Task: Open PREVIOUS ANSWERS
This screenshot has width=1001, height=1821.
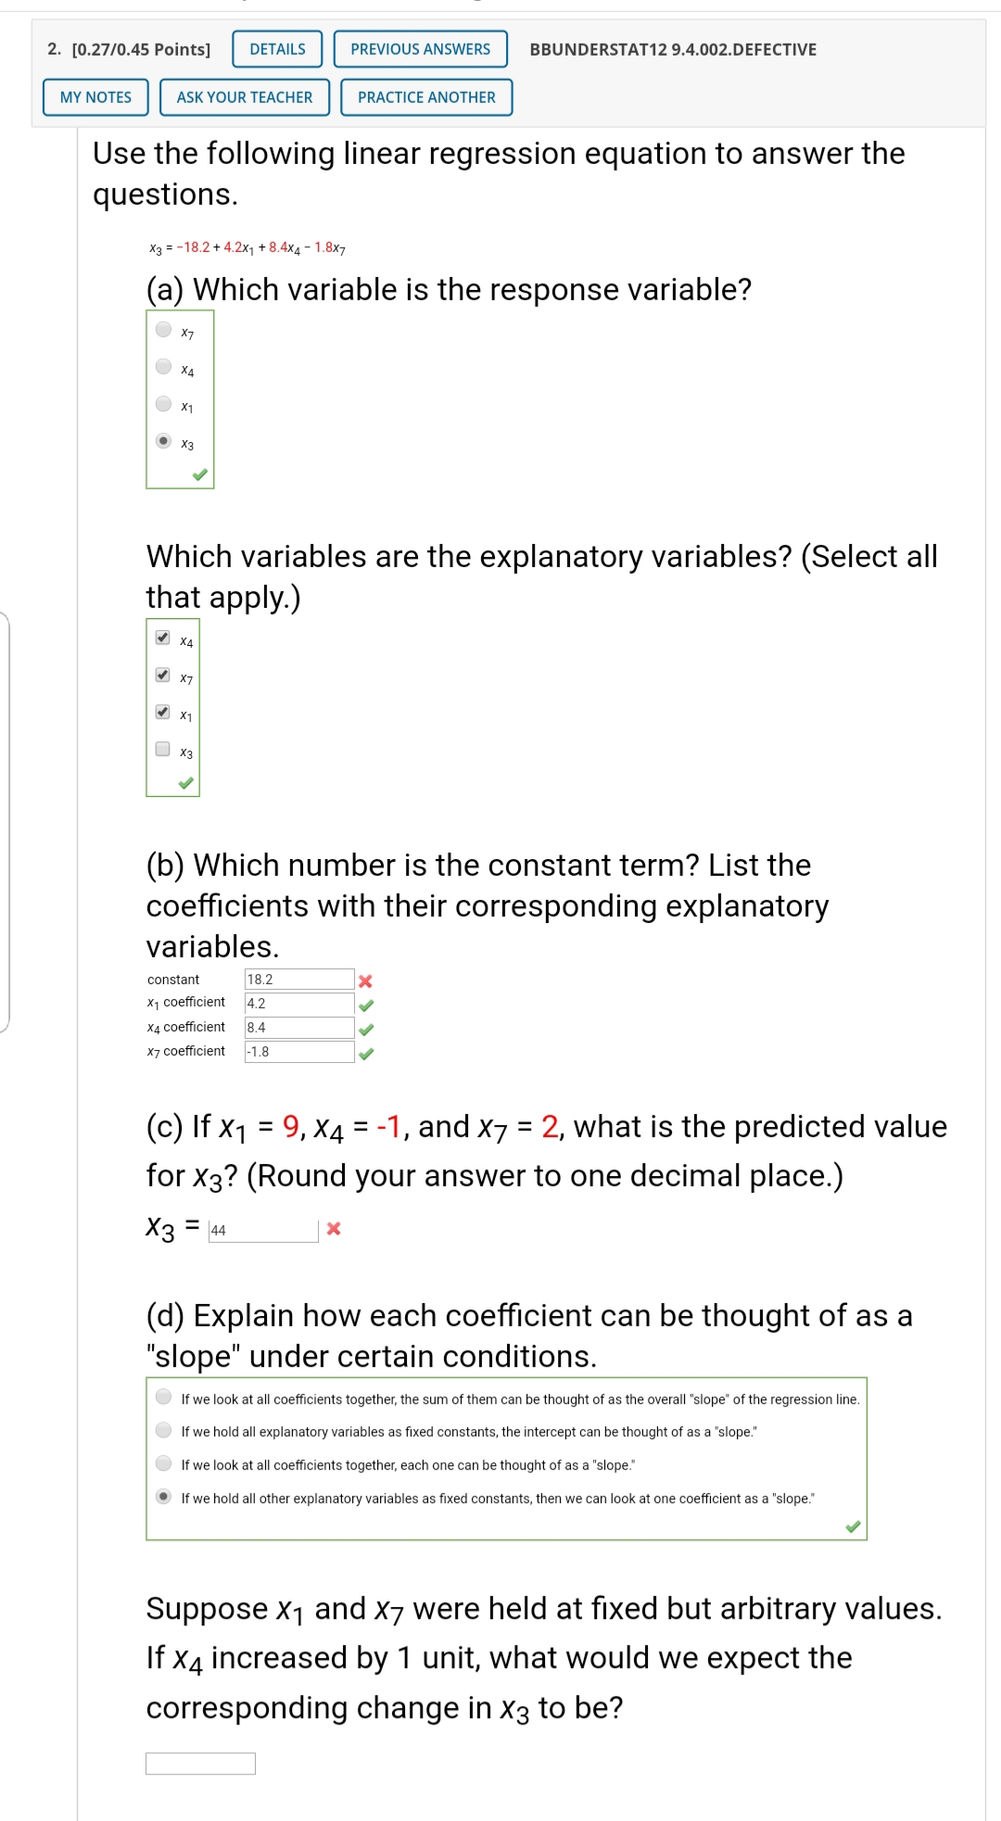Action: coord(421,49)
